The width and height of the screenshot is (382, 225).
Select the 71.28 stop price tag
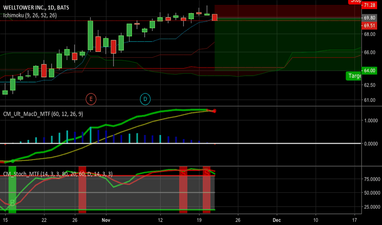(x=369, y=5)
